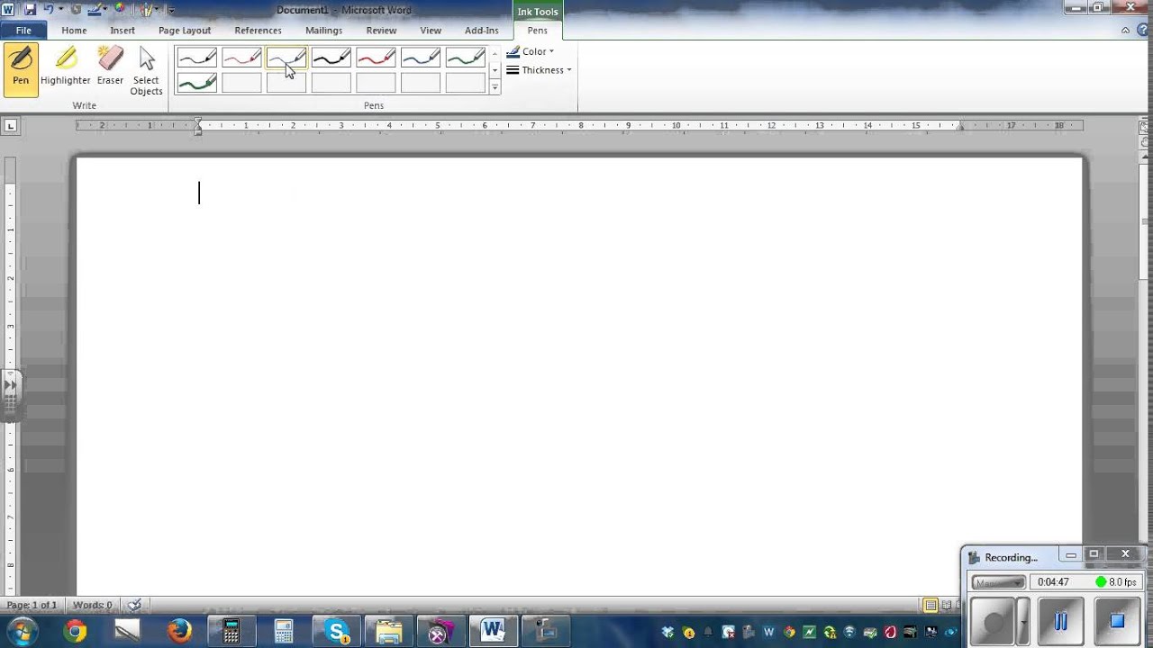
Task: Select the thin black pen style
Action: (197, 59)
